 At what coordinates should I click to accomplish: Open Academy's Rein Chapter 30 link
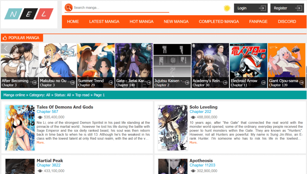[x=201, y=85]
